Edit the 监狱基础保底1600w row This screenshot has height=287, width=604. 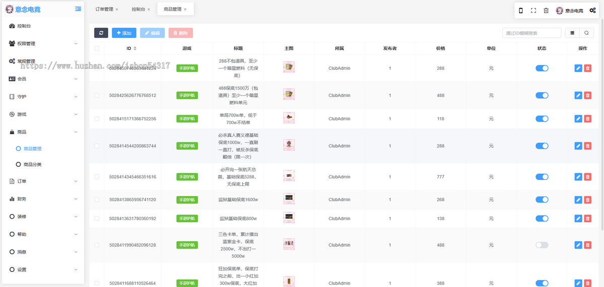coord(578,200)
